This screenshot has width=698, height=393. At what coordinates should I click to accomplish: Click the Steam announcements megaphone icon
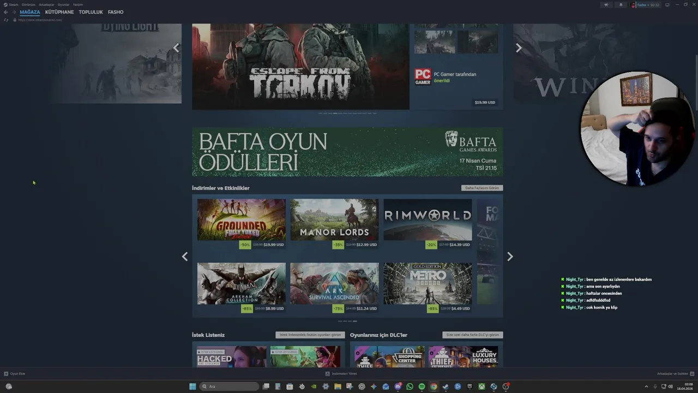(x=606, y=5)
